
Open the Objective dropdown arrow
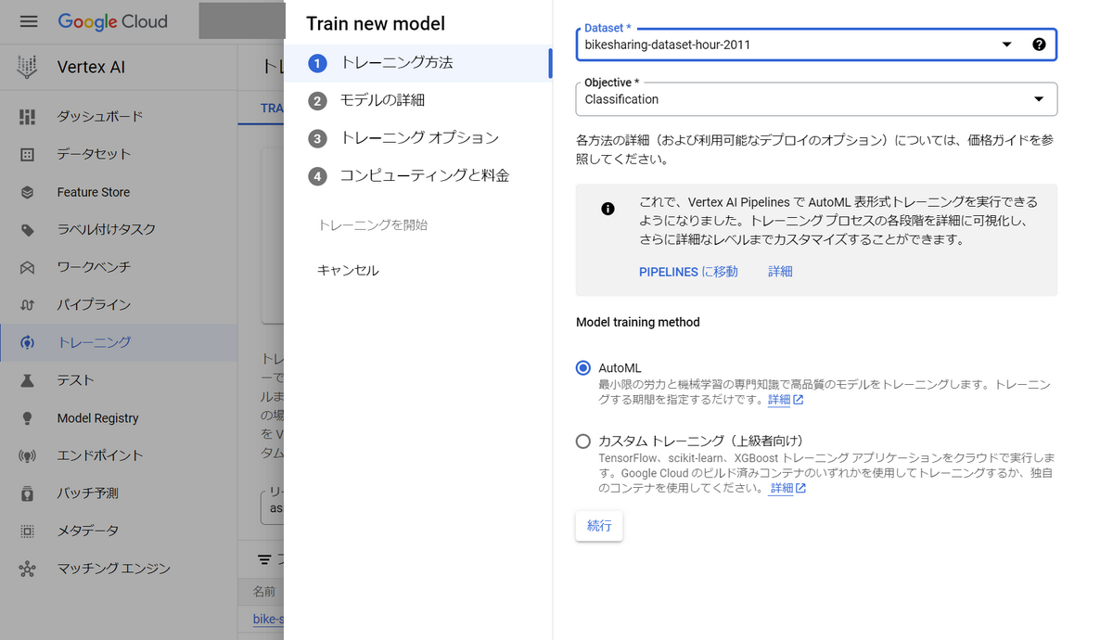1039,99
